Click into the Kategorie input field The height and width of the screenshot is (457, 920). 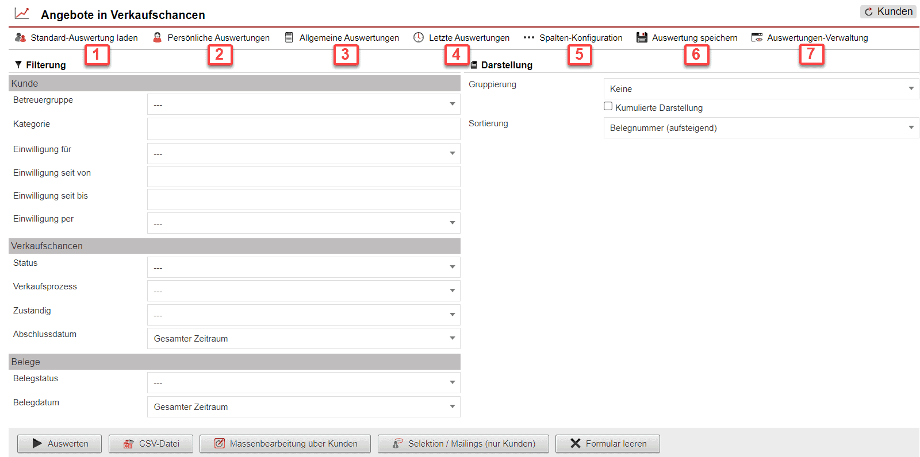point(304,129)
